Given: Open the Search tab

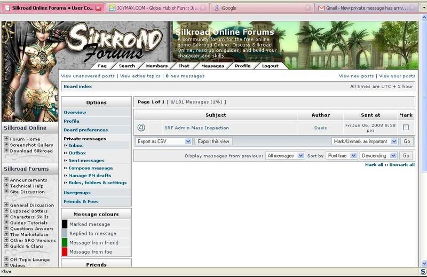Looking at the screenshot, I should point(127,66).
